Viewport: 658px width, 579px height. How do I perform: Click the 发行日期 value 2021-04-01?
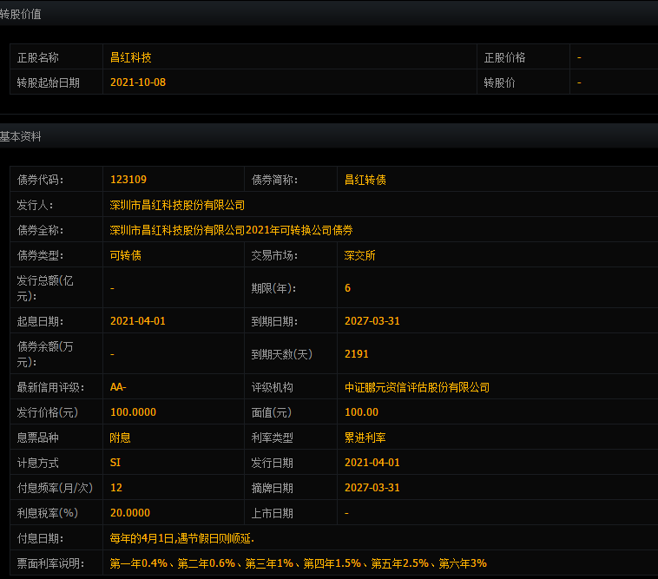[x=372, y=463]
